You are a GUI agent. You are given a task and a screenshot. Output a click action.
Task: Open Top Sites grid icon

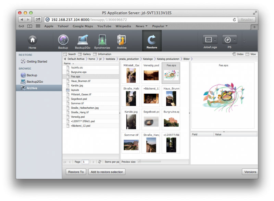pos(38,26)
